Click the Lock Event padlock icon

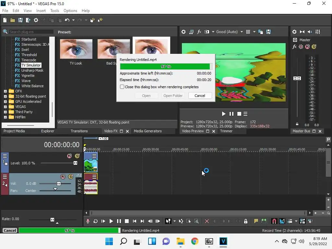[246, 221]
